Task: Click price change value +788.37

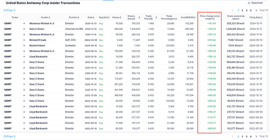Action: 212,112
